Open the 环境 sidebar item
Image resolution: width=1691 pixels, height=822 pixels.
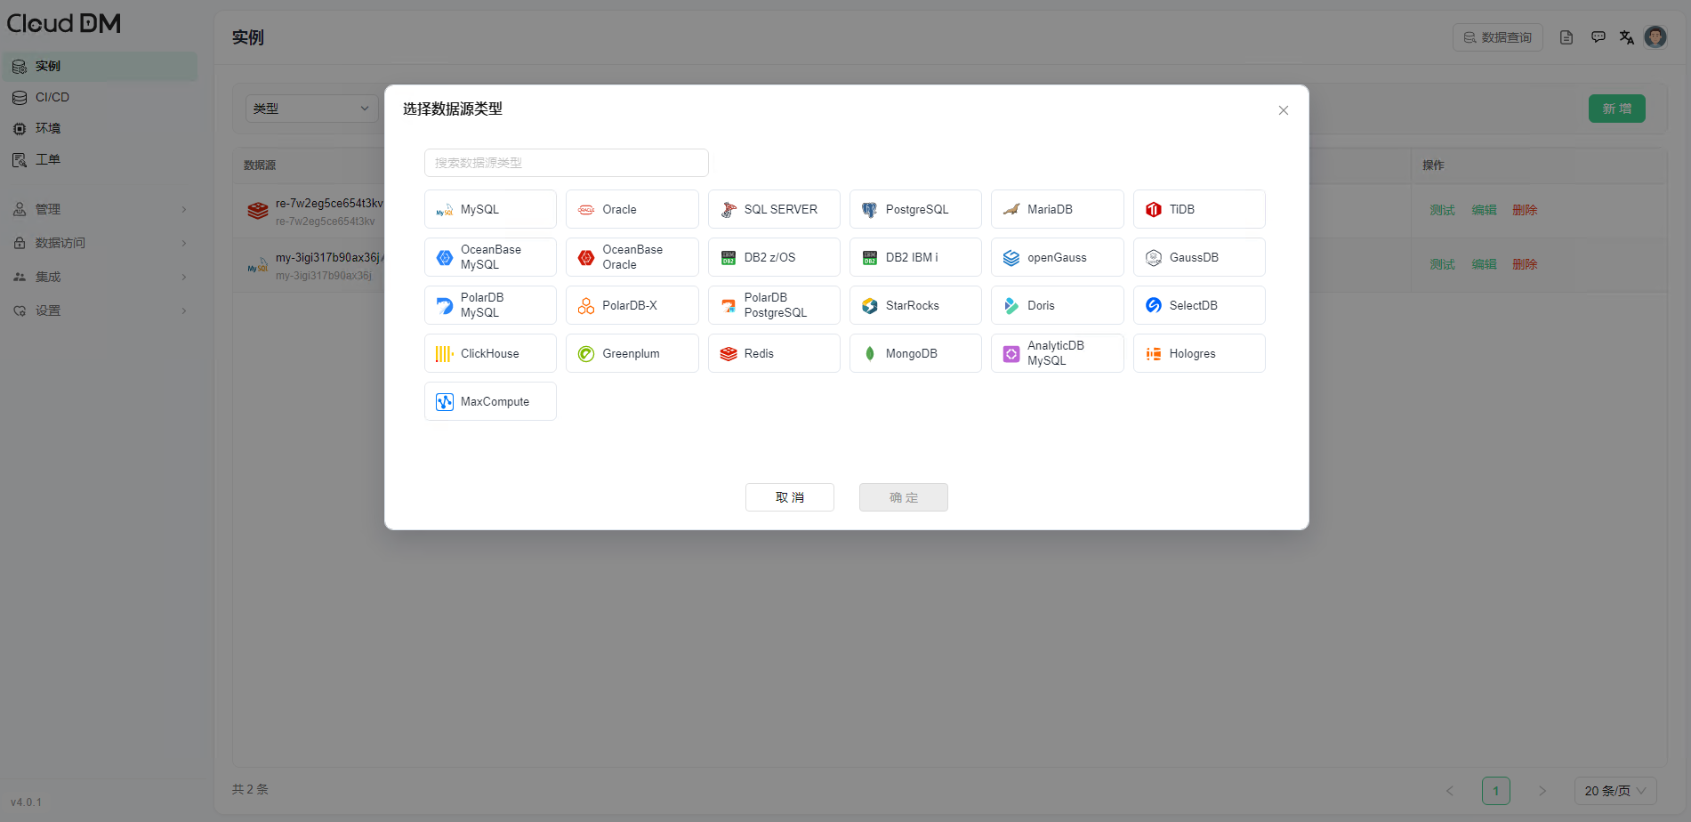pos(100,129)
